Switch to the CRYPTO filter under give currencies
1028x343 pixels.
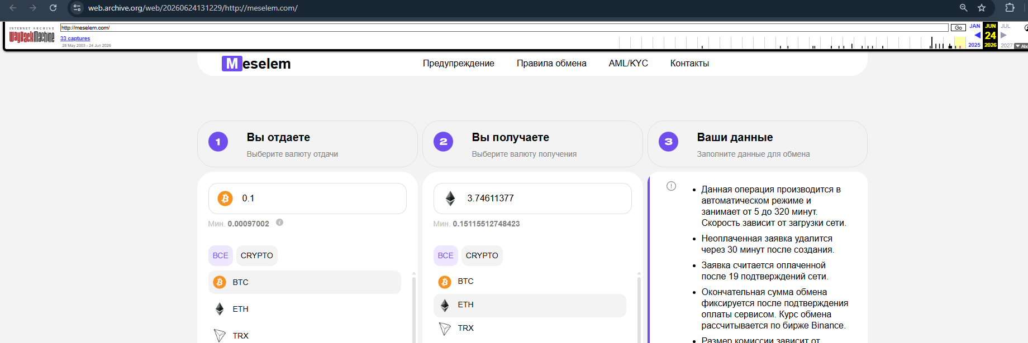(x=257, y=255)
